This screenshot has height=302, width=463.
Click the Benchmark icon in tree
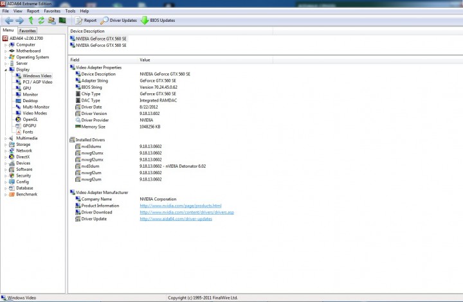pos(12,194)
